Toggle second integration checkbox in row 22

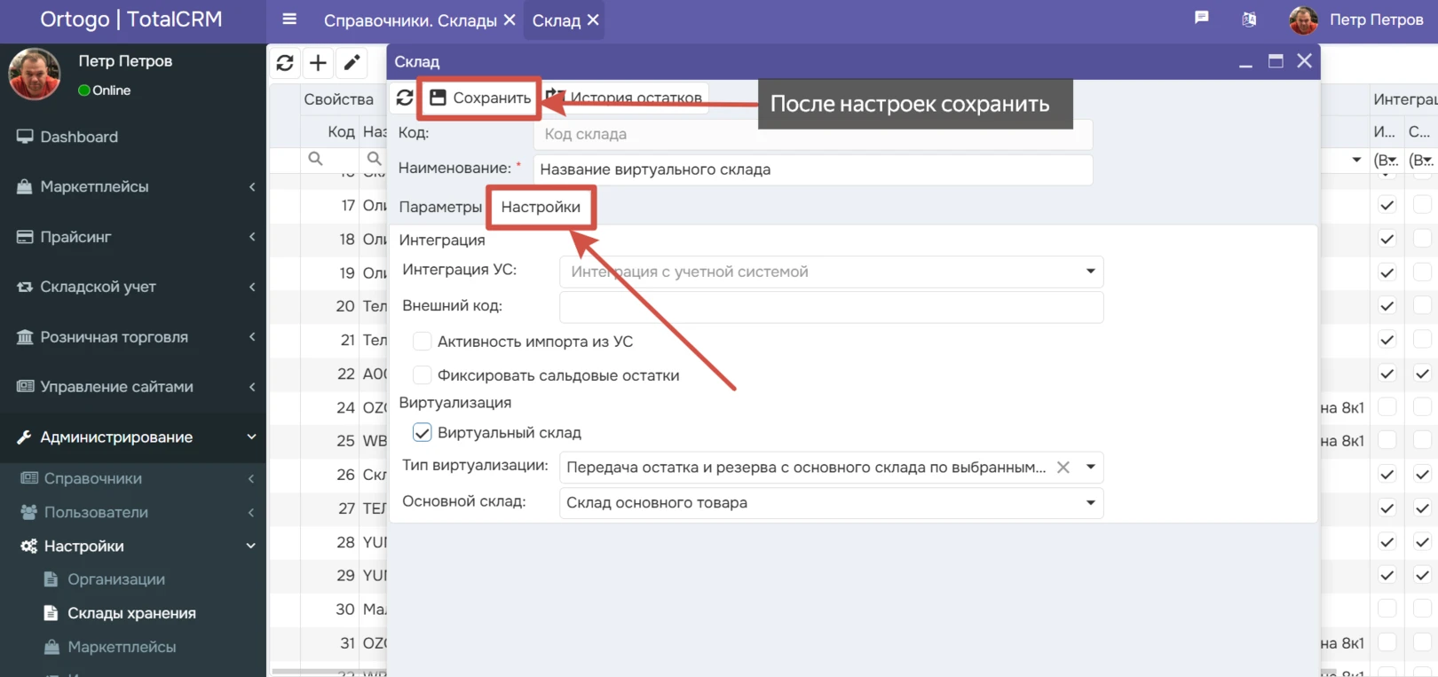[1422, 374]
